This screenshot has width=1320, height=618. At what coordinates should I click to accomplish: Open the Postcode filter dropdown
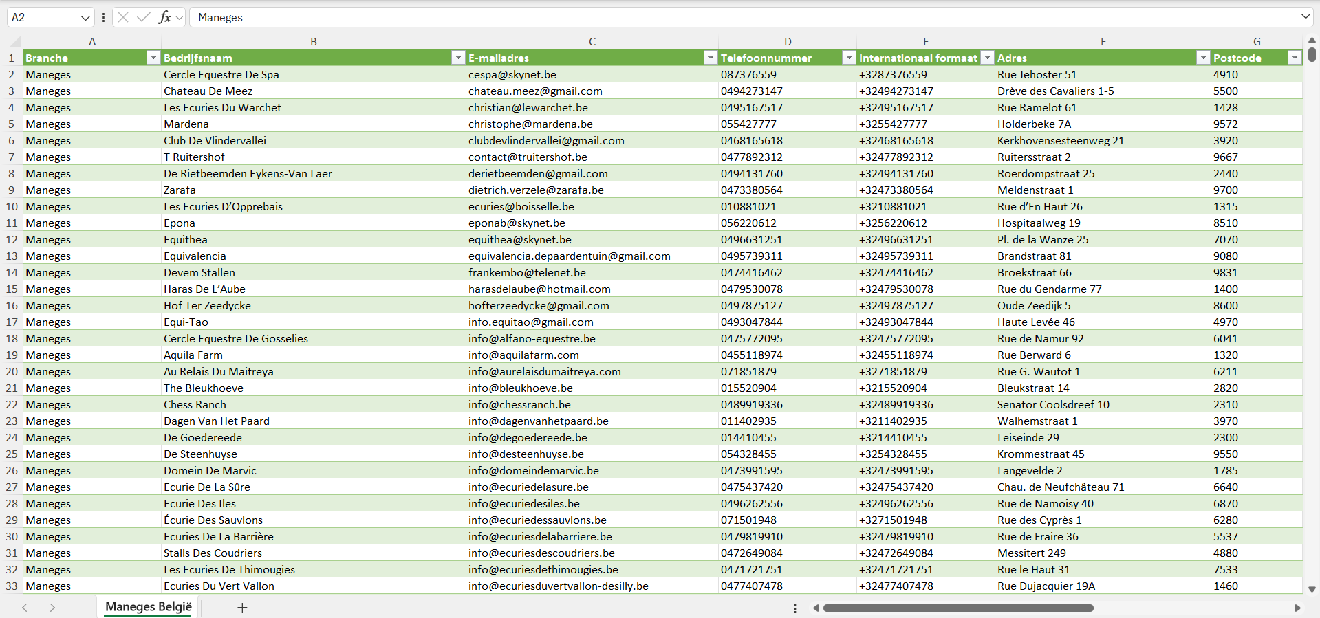coord(1295,58)
